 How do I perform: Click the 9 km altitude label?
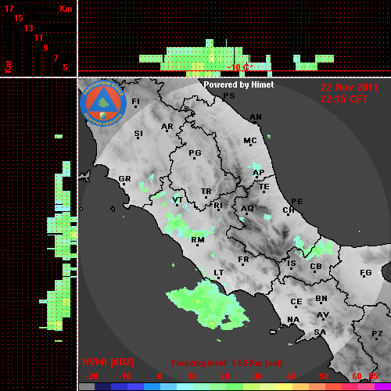46,48
